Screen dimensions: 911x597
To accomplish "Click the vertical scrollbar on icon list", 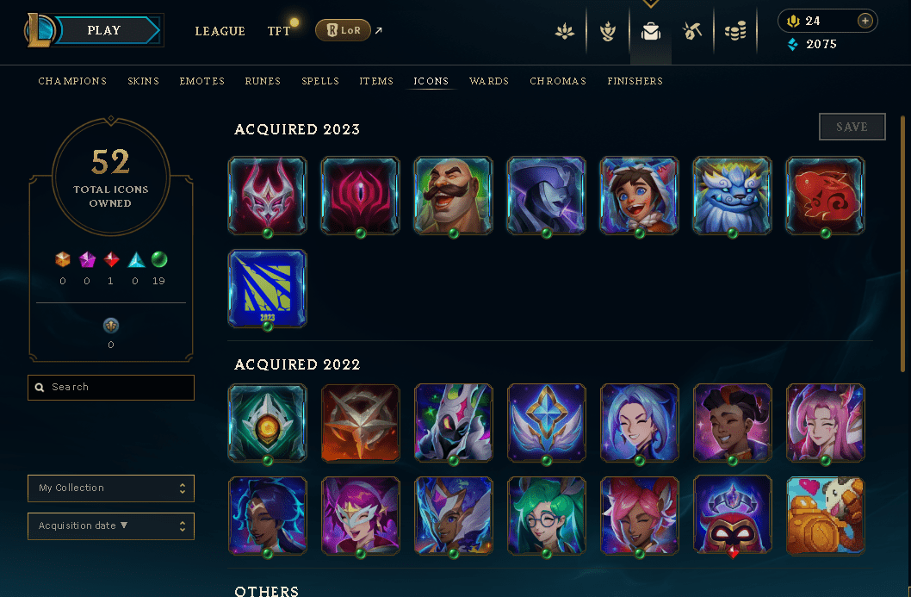I will point(902,244).
